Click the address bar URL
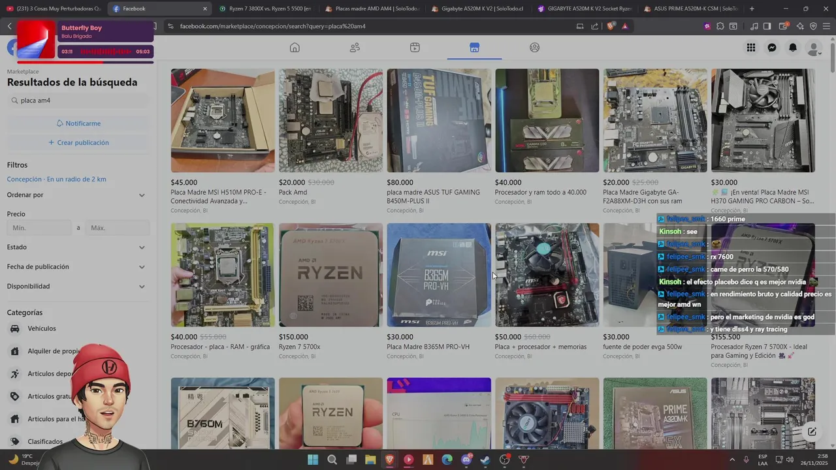The image size is (836, 470). coord(272,26)
